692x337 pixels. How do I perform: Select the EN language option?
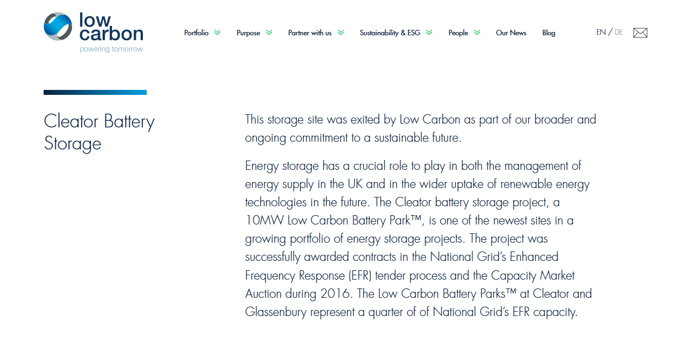click(600, 33)
